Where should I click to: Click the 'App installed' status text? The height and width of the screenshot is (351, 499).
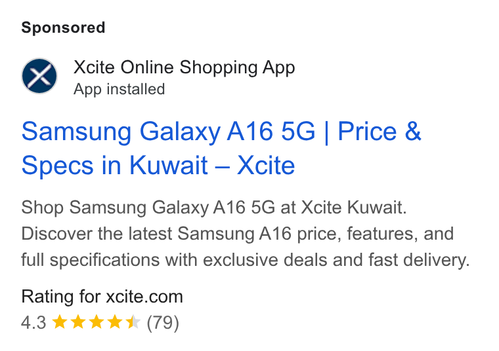point(119,89)
